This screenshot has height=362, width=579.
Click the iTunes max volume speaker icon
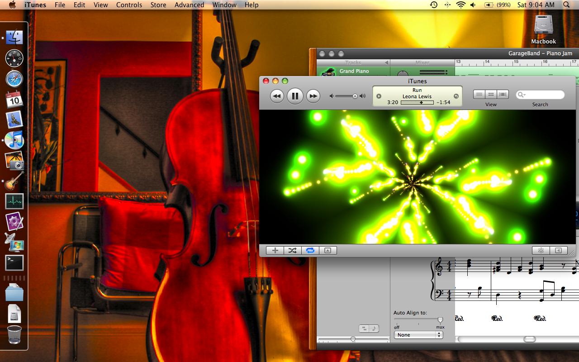click(x=362, y=96)
